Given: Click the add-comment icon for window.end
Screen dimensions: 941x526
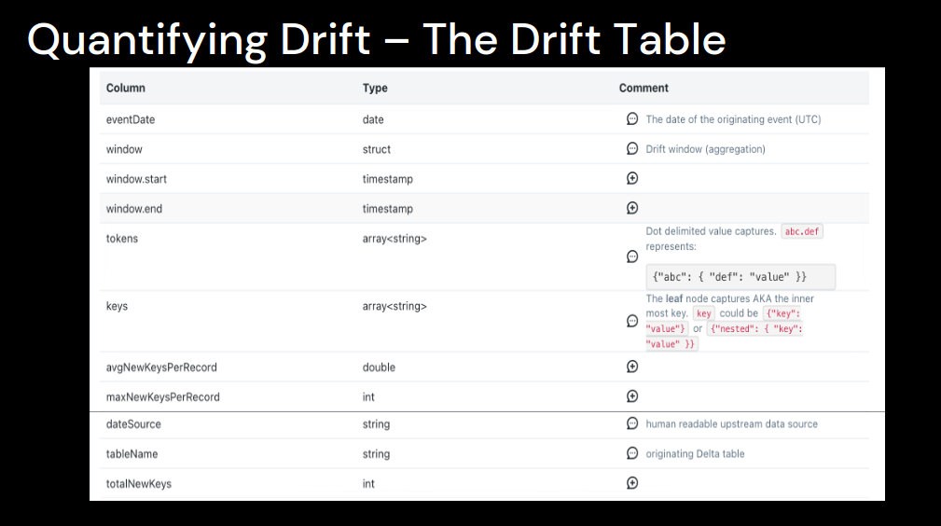Looking at the screenshot, I should tap(632, 208).
